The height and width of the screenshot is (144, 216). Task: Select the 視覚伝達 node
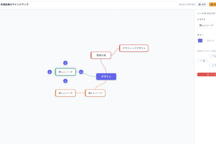point(101,55)
